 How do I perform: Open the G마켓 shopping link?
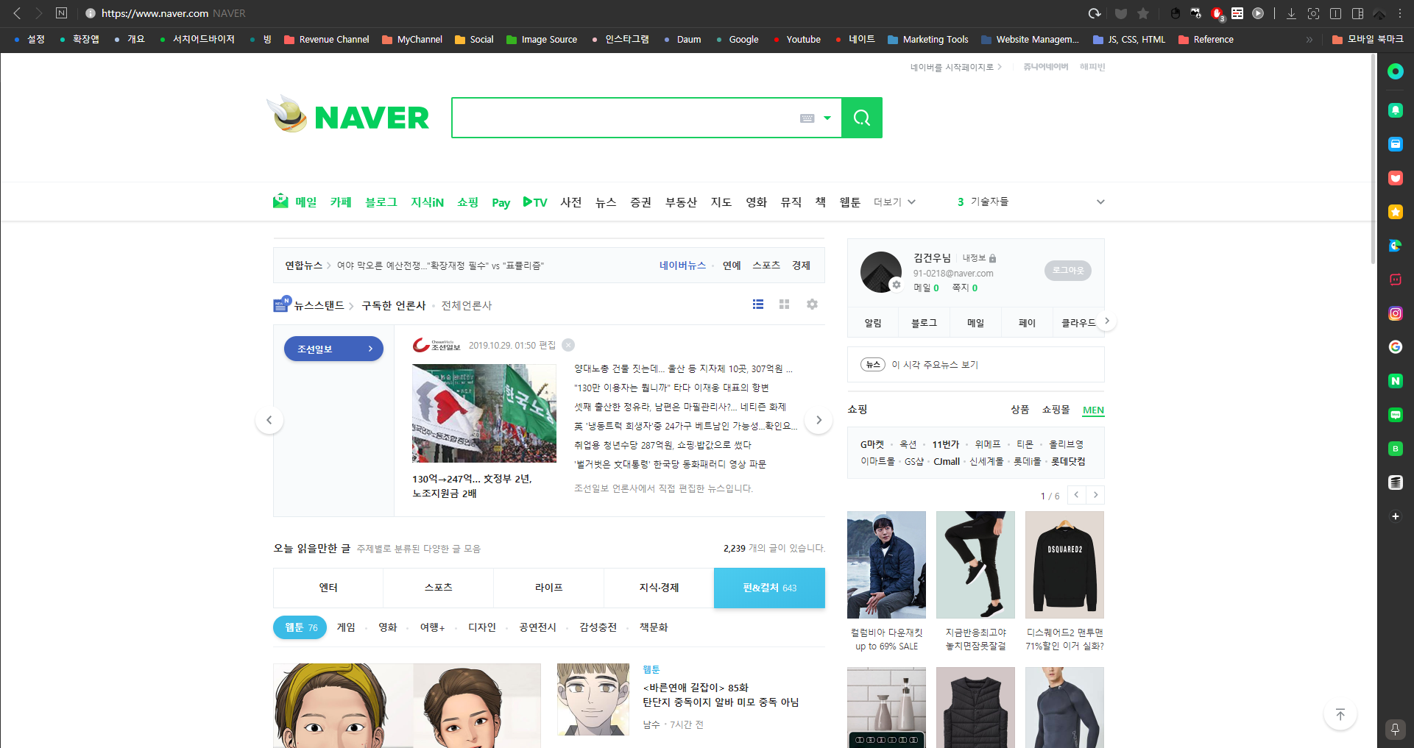pos(872,444)
